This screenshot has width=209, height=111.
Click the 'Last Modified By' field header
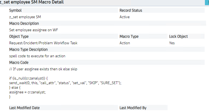(133, 108)
